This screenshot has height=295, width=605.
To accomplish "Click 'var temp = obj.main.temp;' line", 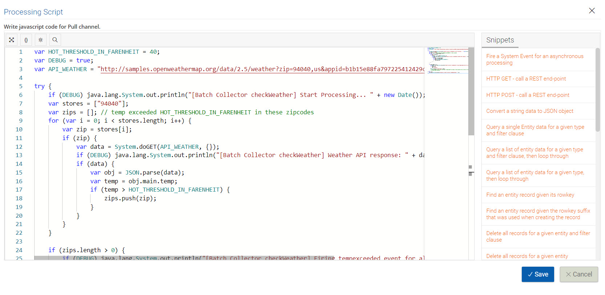I will click(134, 181).
